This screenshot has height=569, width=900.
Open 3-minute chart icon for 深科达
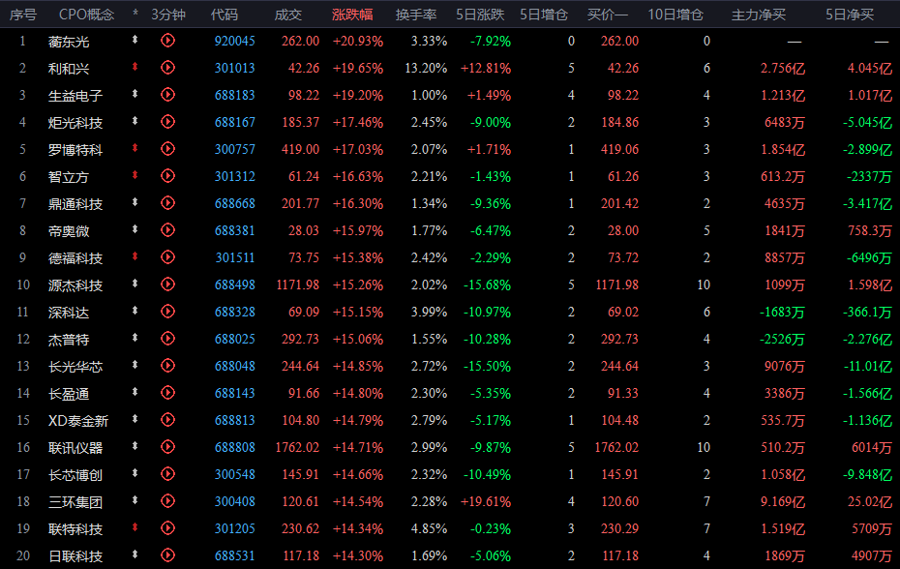(x=167, y=312)
